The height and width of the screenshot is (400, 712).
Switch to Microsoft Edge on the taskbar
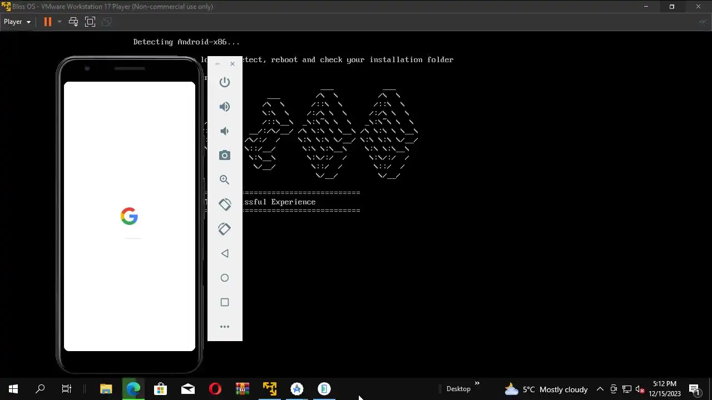point(133,389)
